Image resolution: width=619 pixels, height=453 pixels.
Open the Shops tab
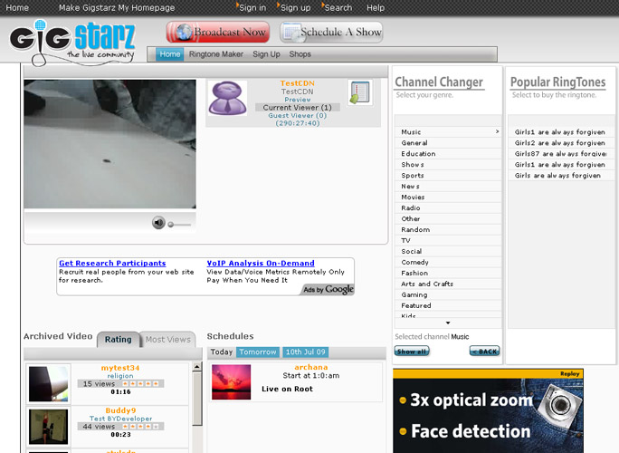coord(300,54)
